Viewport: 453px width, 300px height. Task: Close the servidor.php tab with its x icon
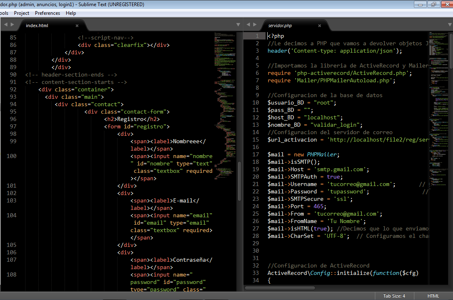pos(319,25)
